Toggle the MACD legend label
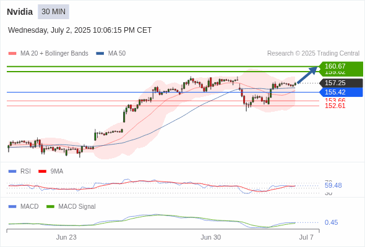Image resolution: width=365 pixels, height=247 pixels. [x=30, y=207]
